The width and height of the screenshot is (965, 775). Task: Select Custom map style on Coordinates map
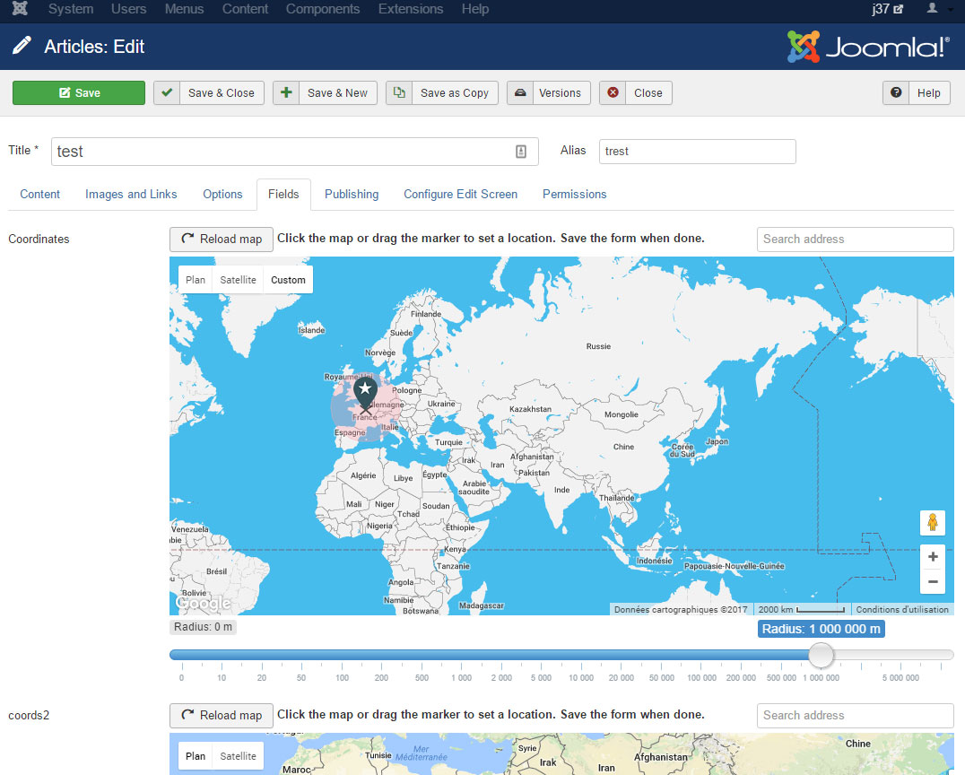288,280
